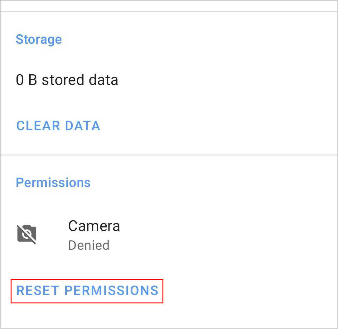The image size is (338, 329).
Task: Click the Permissions section heading
Action: coord(53,183)
